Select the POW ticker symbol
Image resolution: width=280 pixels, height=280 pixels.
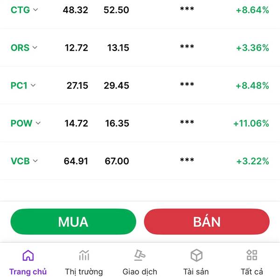[x=21, y=123]
